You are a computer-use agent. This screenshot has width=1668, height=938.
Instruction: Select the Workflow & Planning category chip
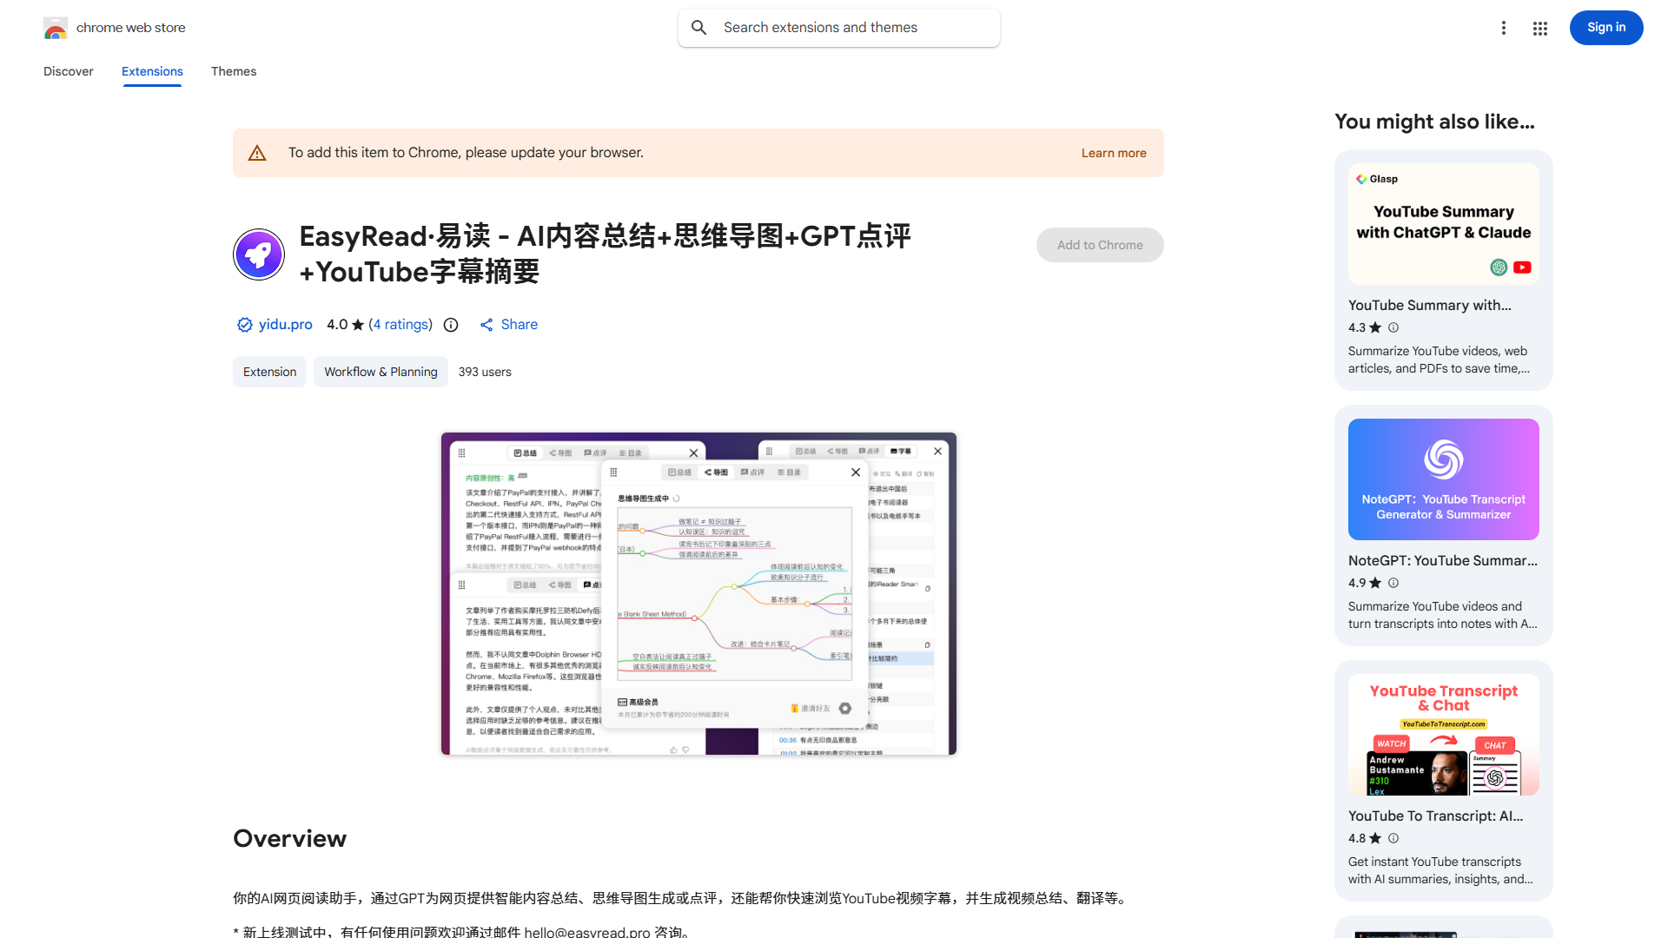(381, 371)
